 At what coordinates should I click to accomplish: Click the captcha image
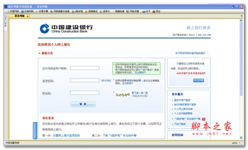coord(123,94)
